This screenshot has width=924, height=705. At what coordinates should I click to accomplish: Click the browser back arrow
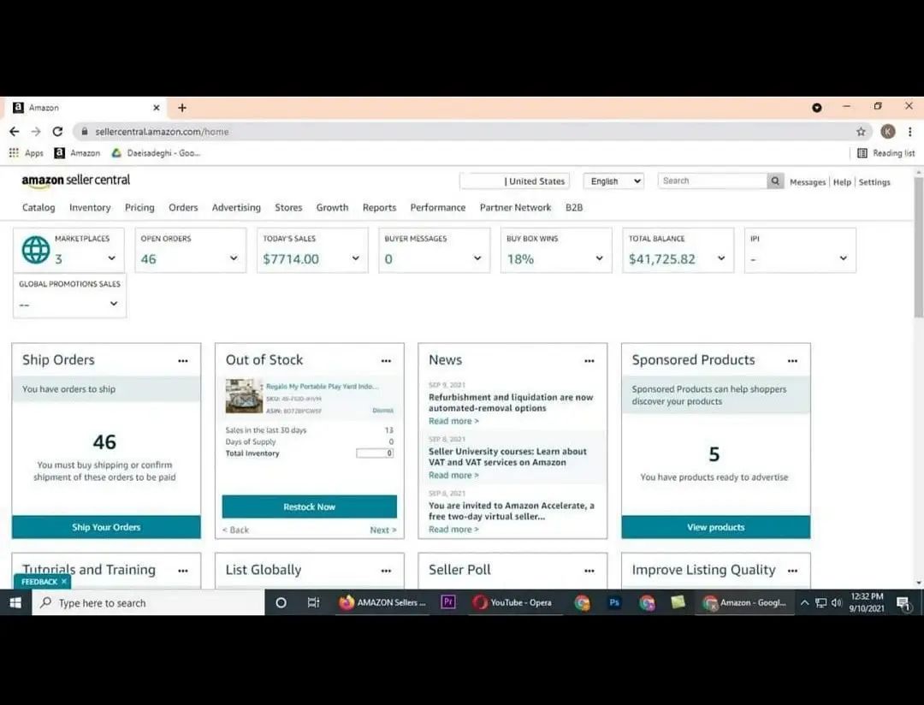(15, 132)
